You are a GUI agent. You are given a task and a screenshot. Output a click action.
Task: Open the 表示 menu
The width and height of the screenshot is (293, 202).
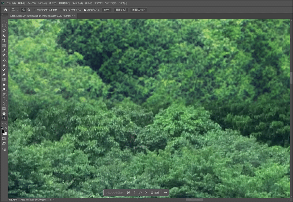click(x=89, y=3)
